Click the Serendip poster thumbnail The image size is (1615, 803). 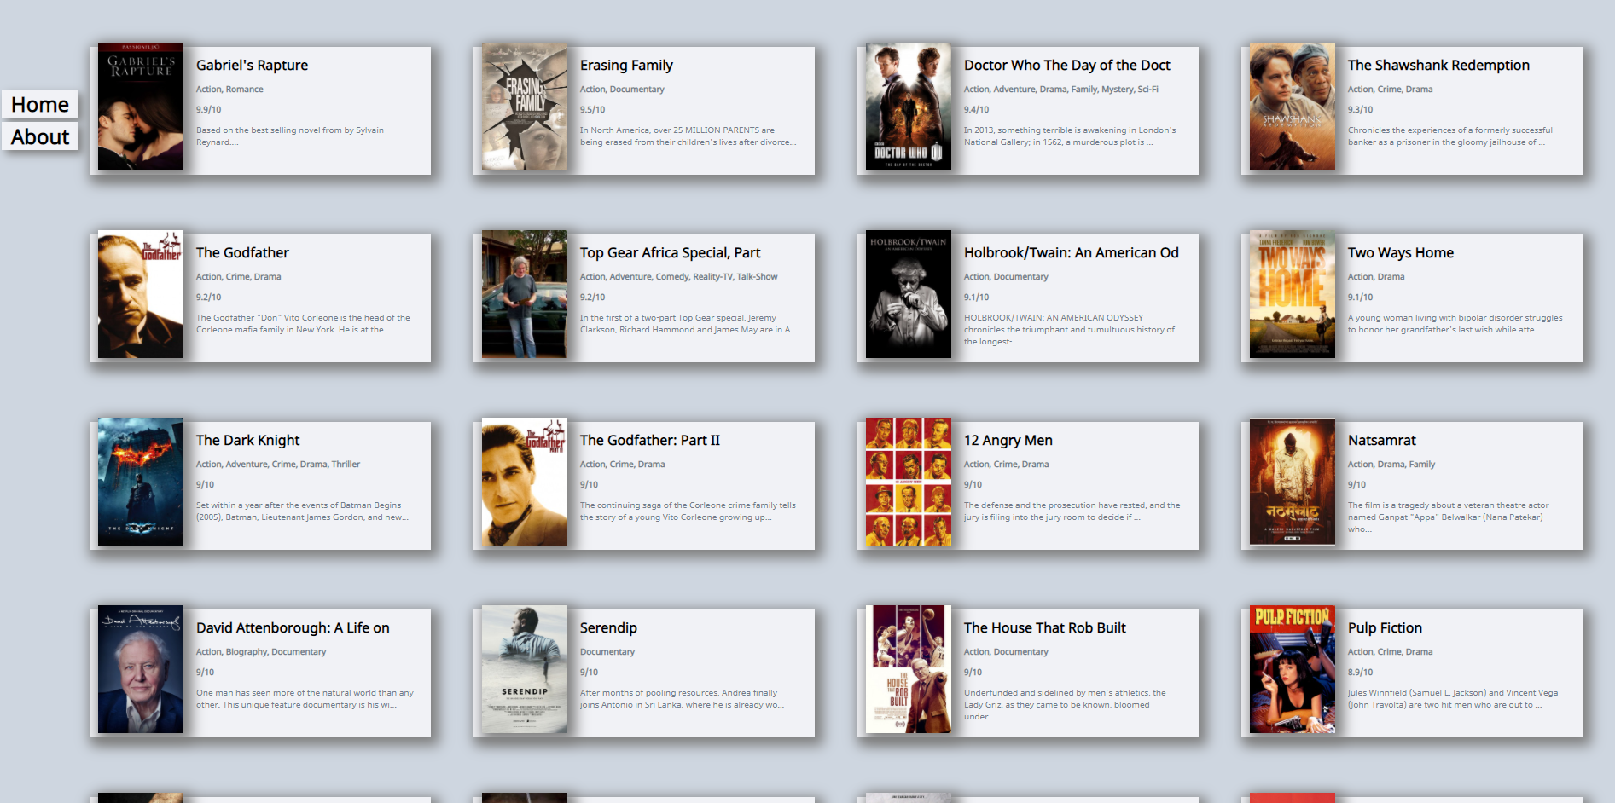[525, 669]
